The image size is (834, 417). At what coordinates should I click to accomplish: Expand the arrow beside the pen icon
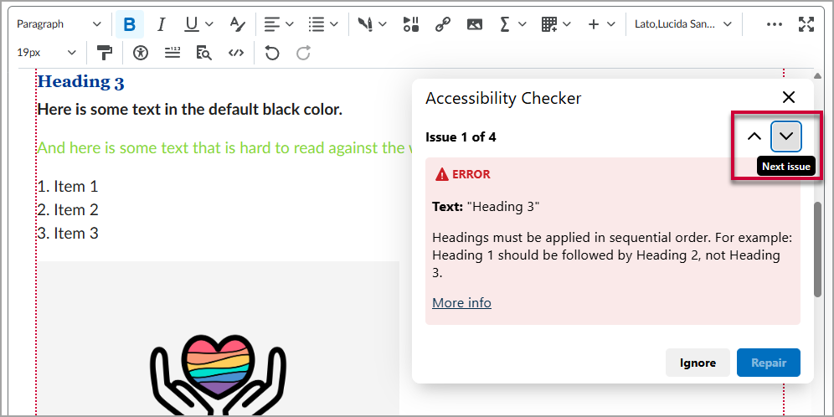click(x=383, y=24)
